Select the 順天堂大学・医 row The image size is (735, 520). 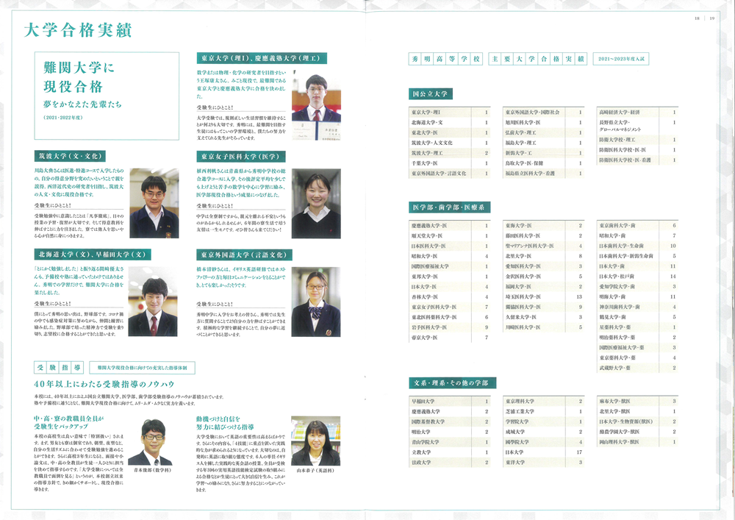tap(450, 236)
